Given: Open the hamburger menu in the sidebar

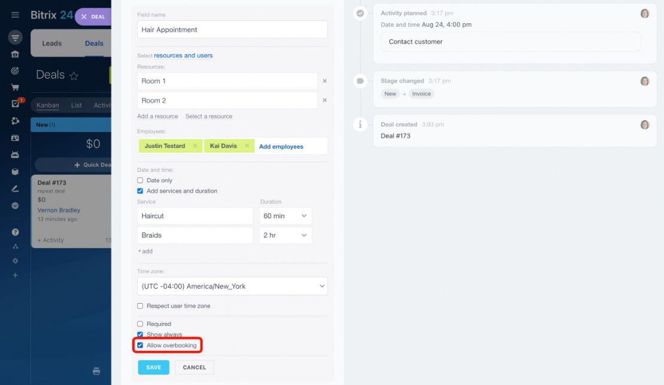Looking at the screenshot, I should [15, 15].
